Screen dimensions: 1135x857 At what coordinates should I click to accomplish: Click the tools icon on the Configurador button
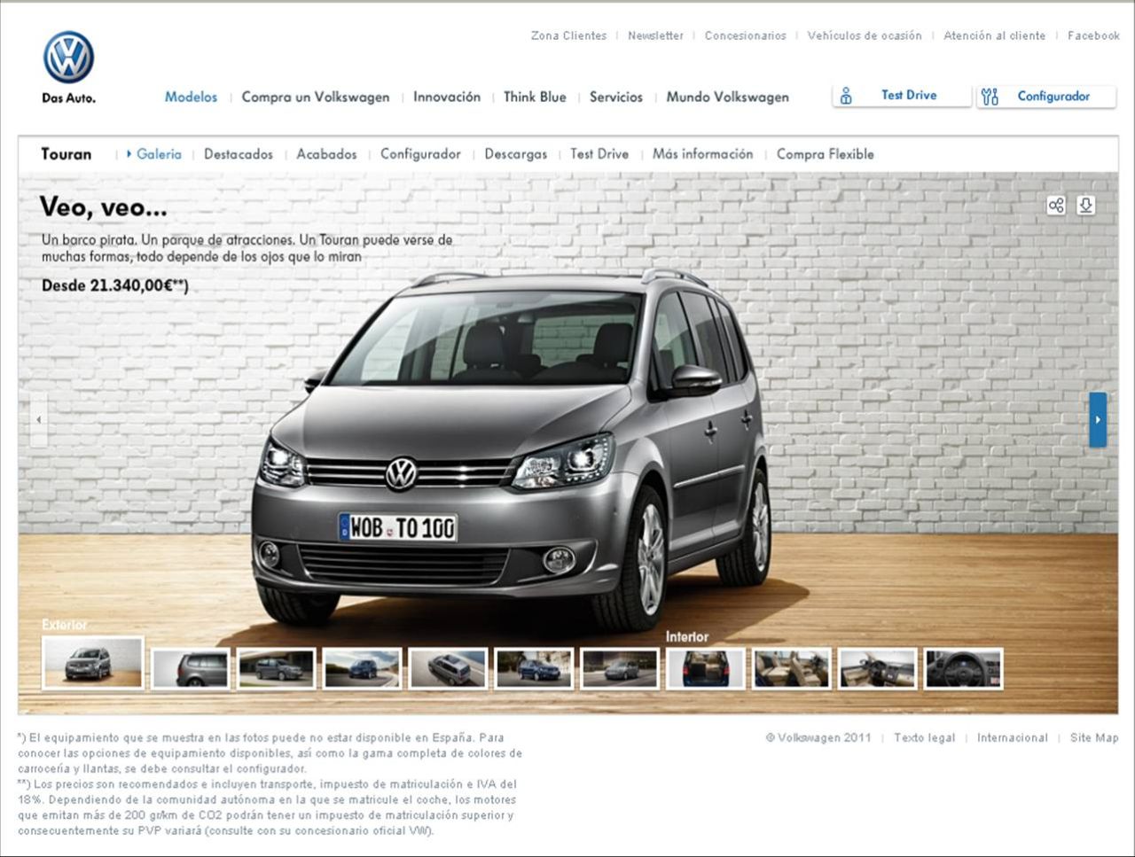(990, 96)
